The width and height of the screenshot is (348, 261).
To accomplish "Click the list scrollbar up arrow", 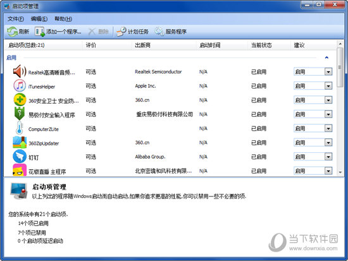I will point(340,44).
